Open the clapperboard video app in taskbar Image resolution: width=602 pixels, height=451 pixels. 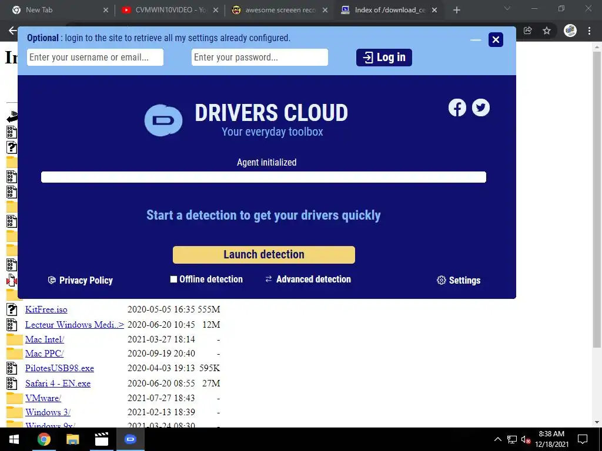tap(101, 439)
